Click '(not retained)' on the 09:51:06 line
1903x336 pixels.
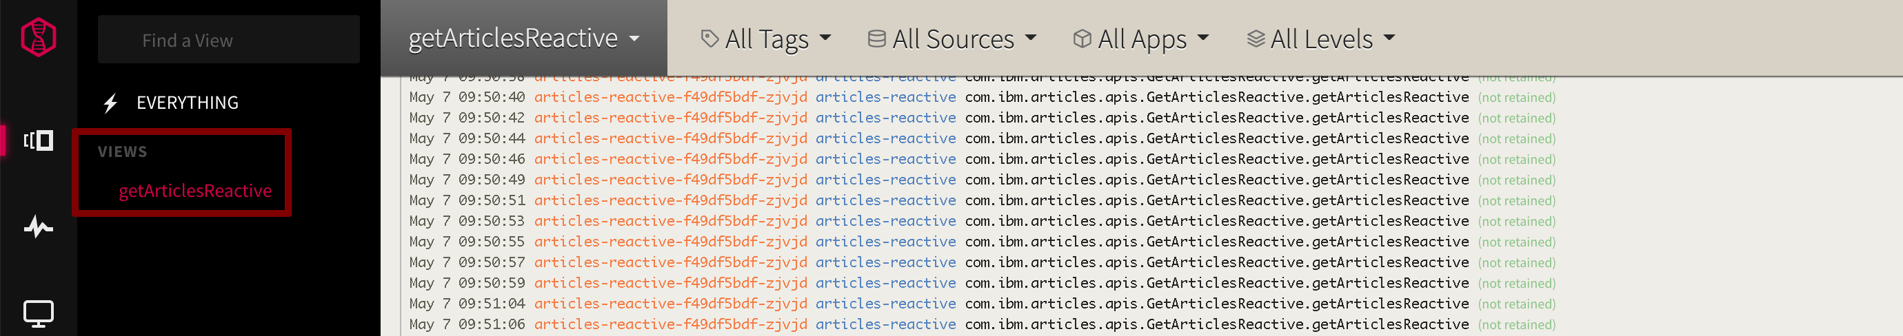tap(1517, 325)
